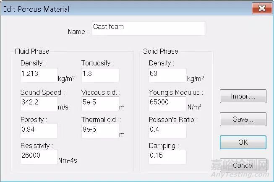Image resolution: width=274 pixels, height=182 pixels.
Task: Click the Tortuosity input field
Action: click(x=100, y=75)
